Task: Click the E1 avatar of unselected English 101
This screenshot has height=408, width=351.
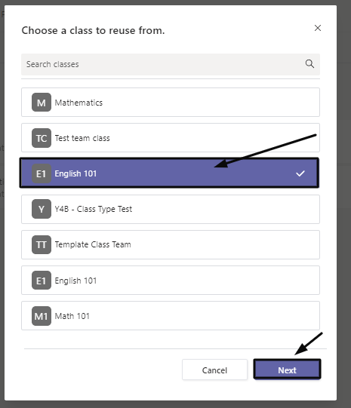Action: click(42, 281)
